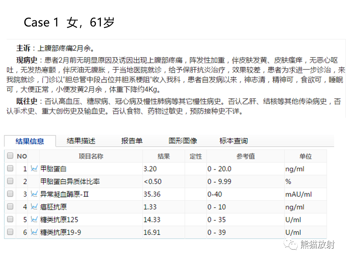Check the box for row 5 糖类抗原125
Viewport: 346px width, 260px height.
click(10, 219)
